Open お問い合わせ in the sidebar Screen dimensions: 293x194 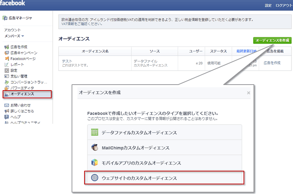(x=20, y=105)
